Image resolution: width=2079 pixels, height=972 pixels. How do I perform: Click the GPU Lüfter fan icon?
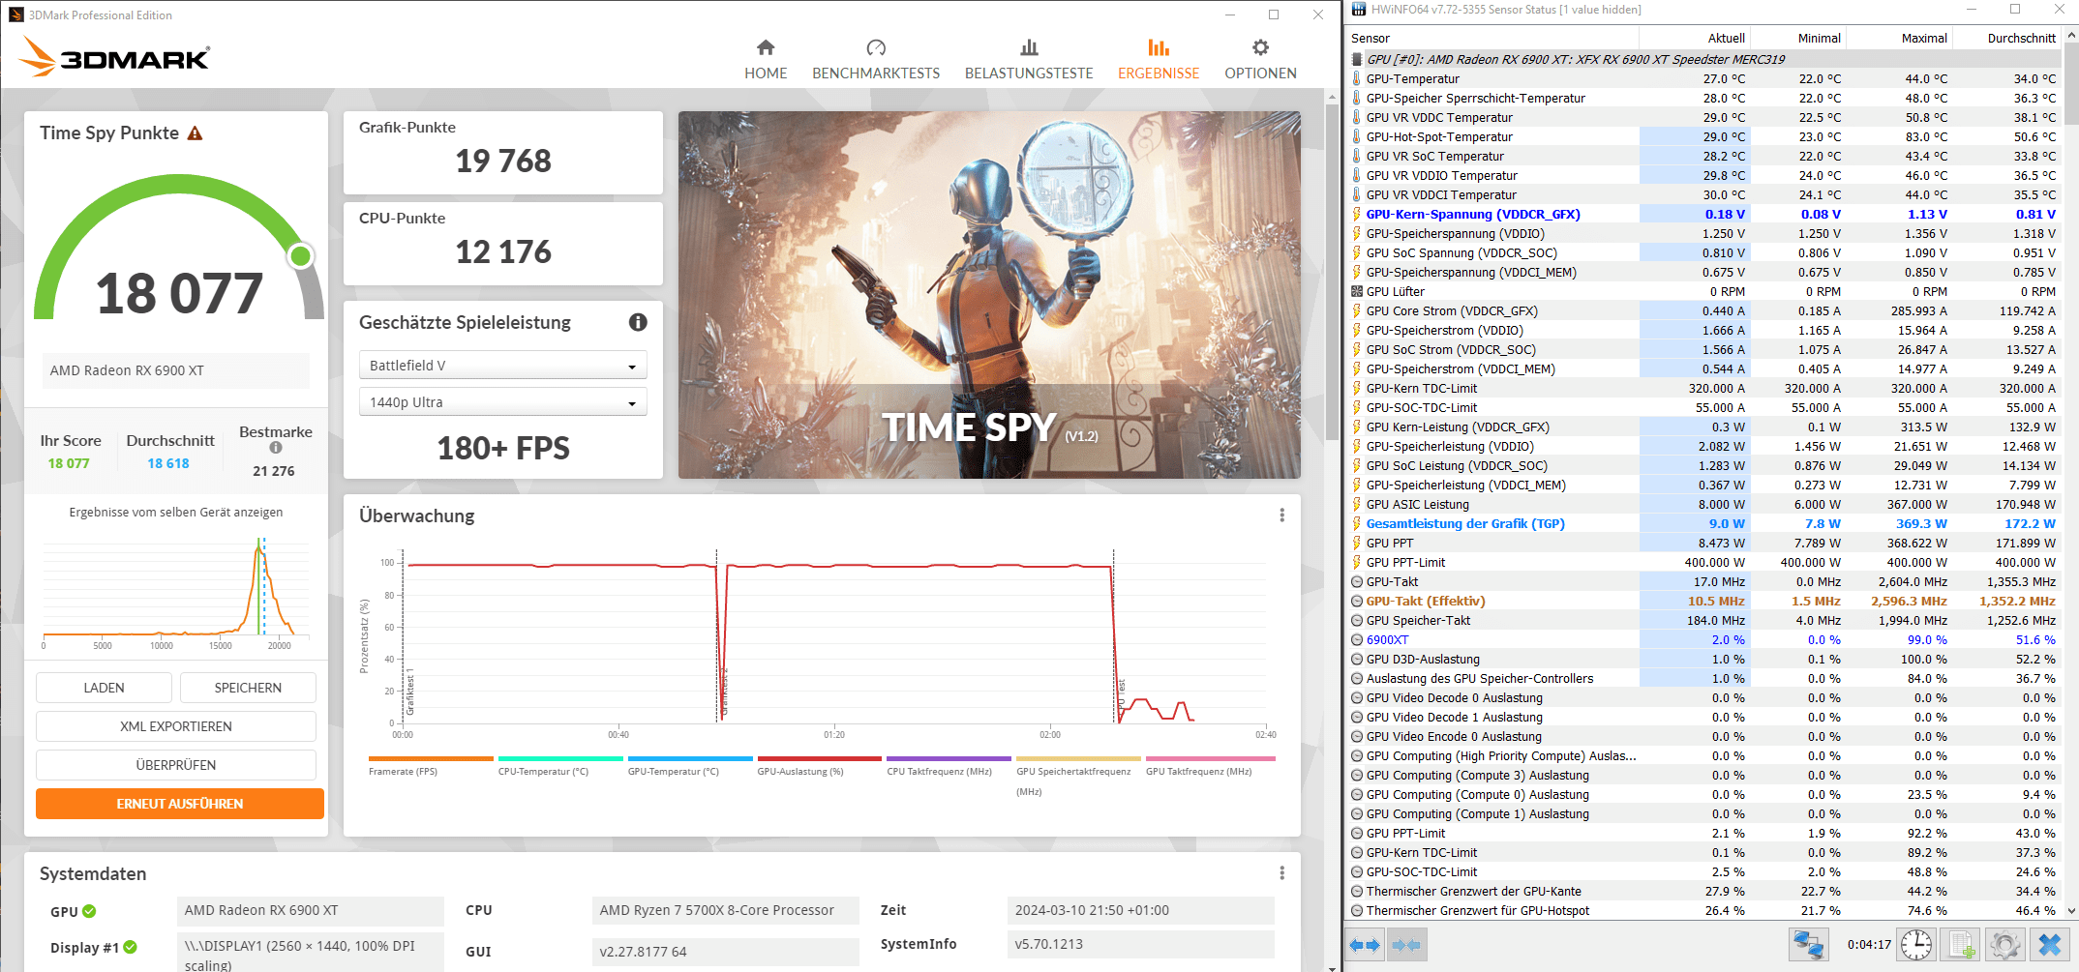point(1357,291)
